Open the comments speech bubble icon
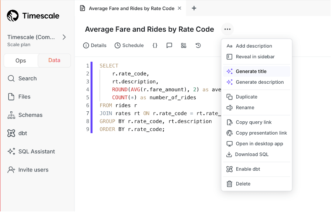This screenshot has width=331, height=215. click(x=169, y=45)
